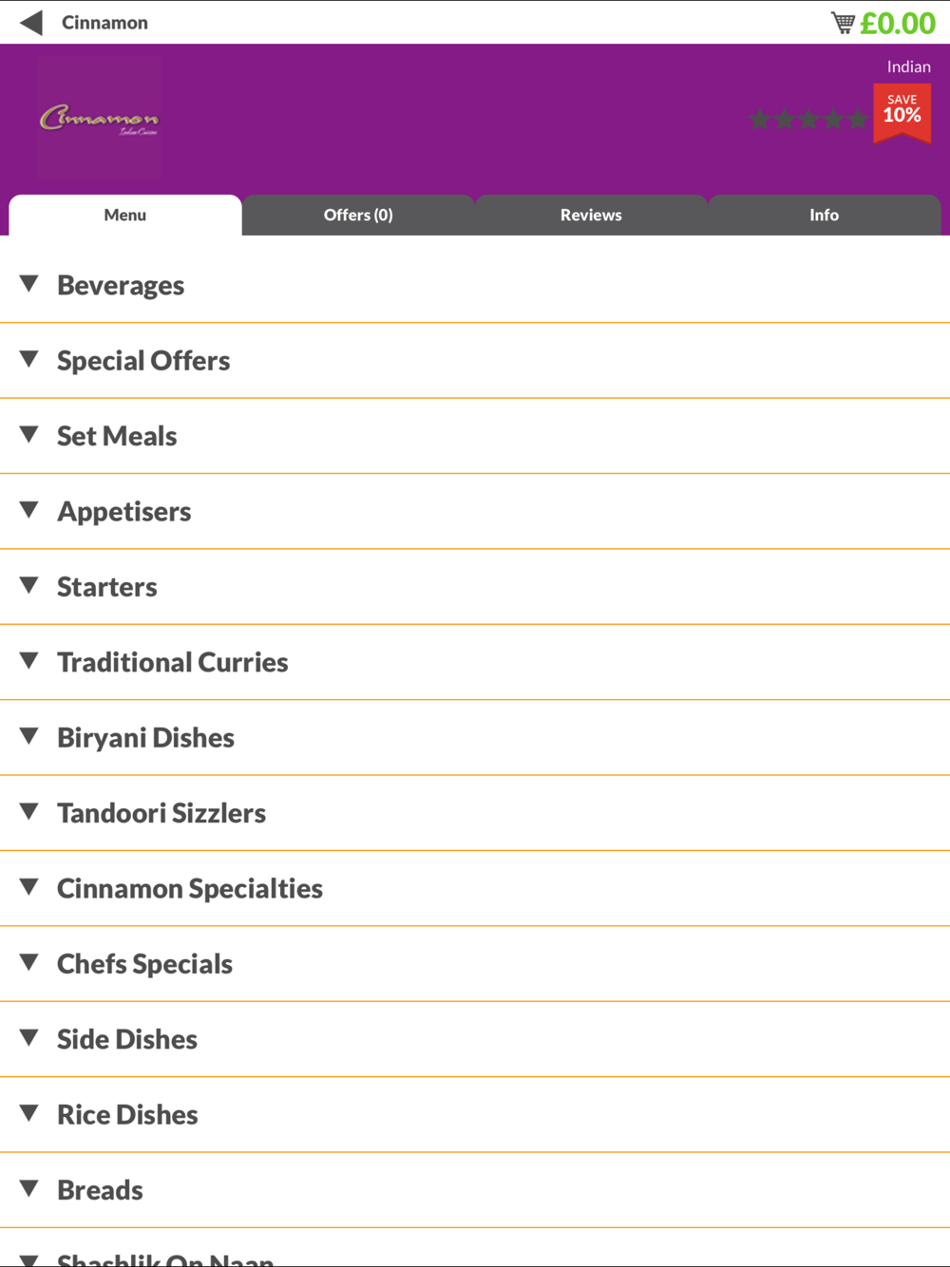
Task: Select the Cinnamon Specialties category label
Action: 190,889
